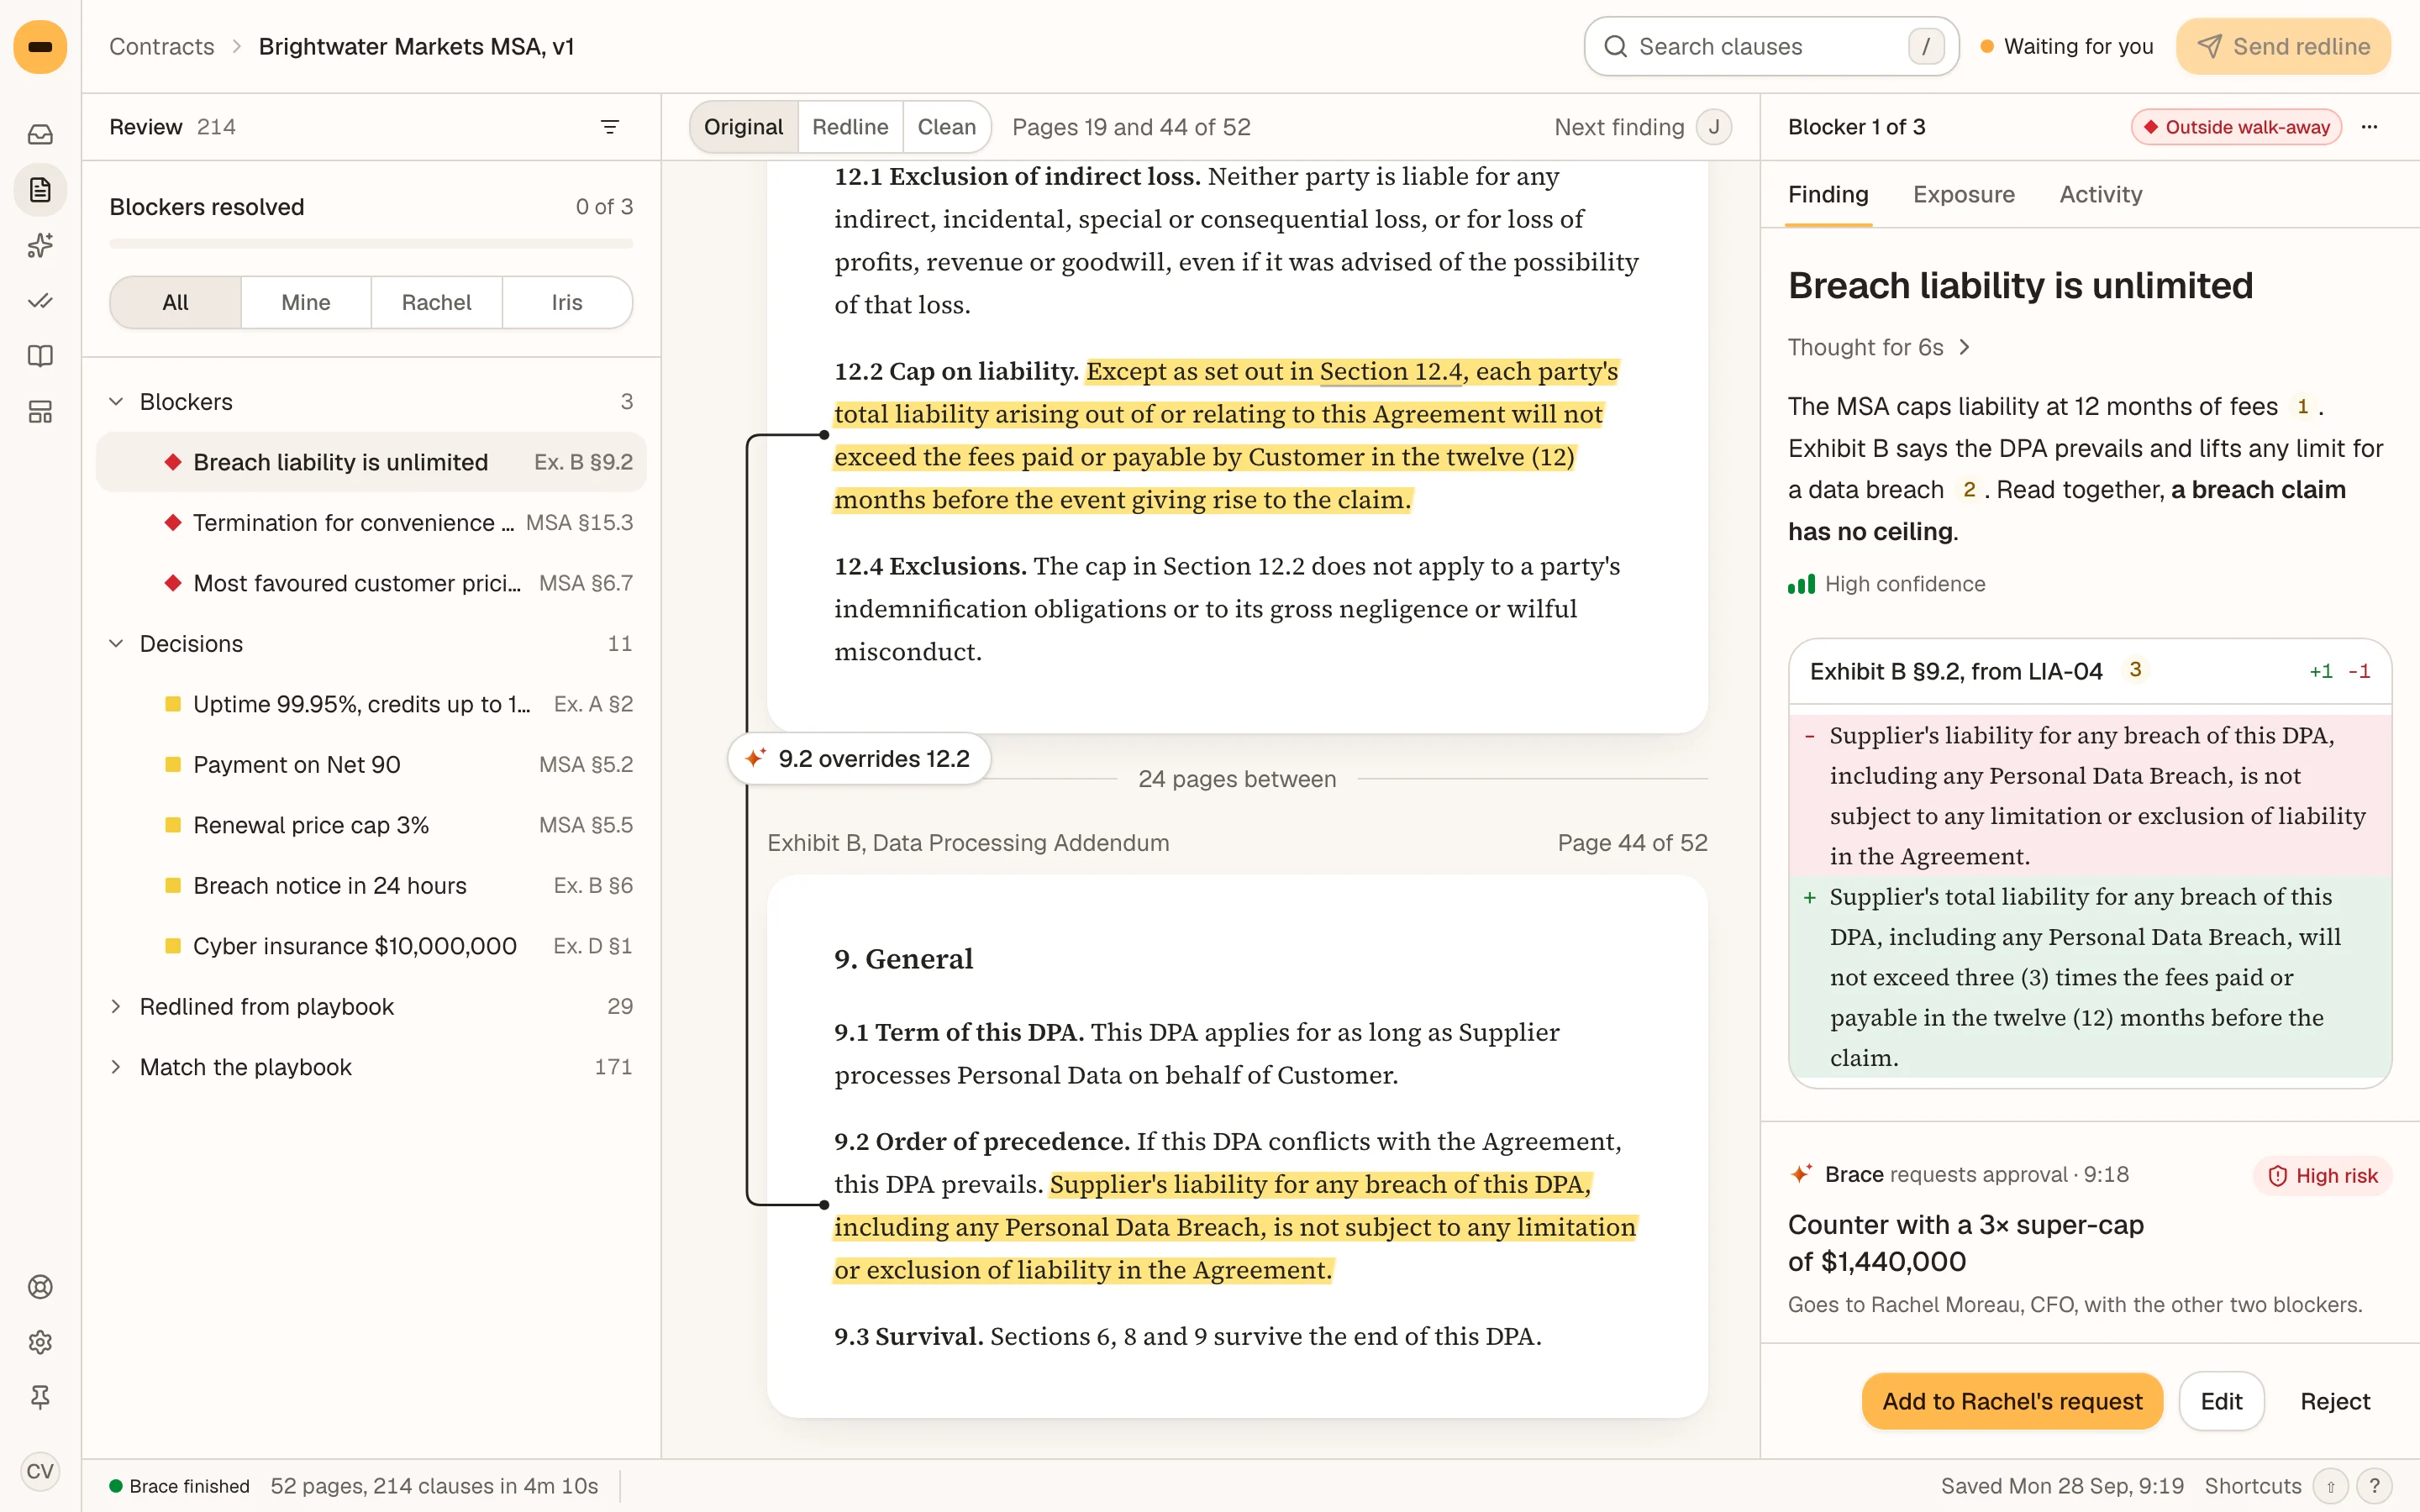Filter review list to Iris

point(567,302)
